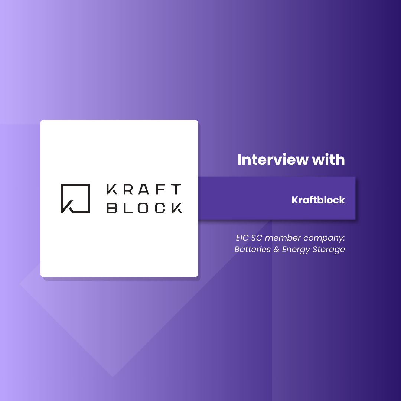This screenshot has width=401, height=401.
Task: Select the "Interview with" heading
Action: (291, 160)
